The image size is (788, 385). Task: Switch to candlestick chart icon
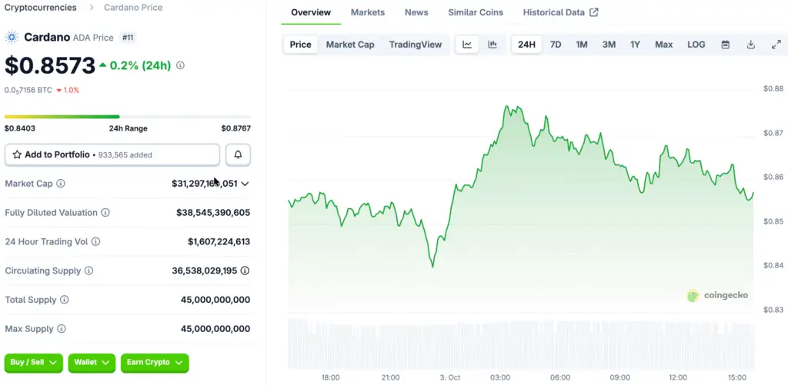[x=492, y=45]
